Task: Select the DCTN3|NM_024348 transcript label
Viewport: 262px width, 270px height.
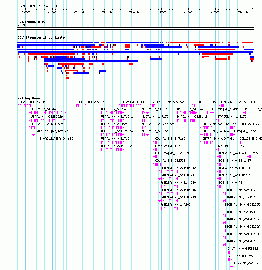Action: pyautogui.click(x=232, y=153)
